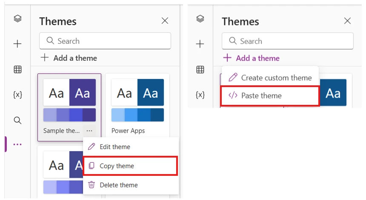Open Tree view layers icon in left screenshot
The height and width of the screenshot is (200, 366).
pos(17,19)
